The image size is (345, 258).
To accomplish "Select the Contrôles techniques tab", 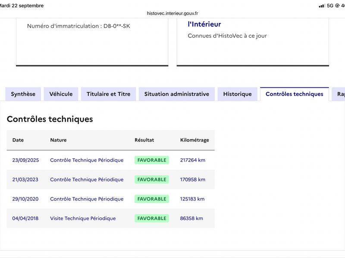I will coord(295,94).
